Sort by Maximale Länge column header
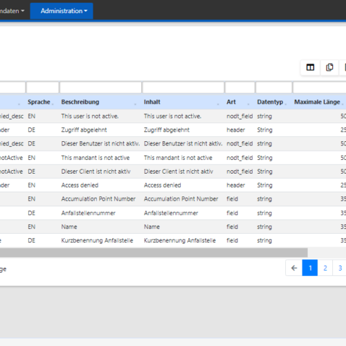The image size is (346, 346). coord(317,102)
